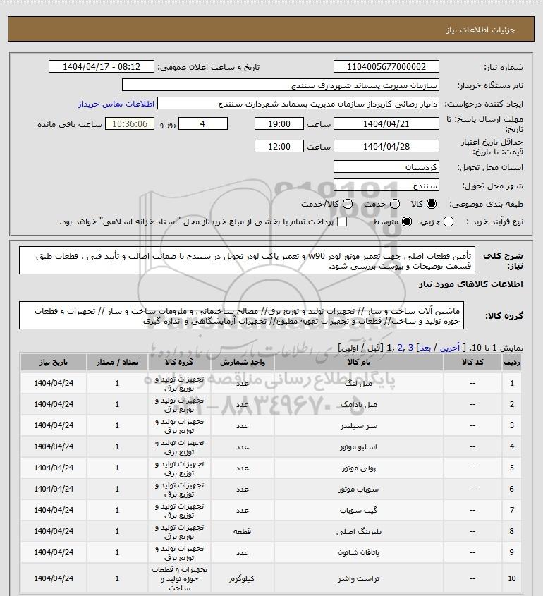This screenshot has width=543, height=596.
Task: Click the buyer organization name field
Action: tap(281, 85)
